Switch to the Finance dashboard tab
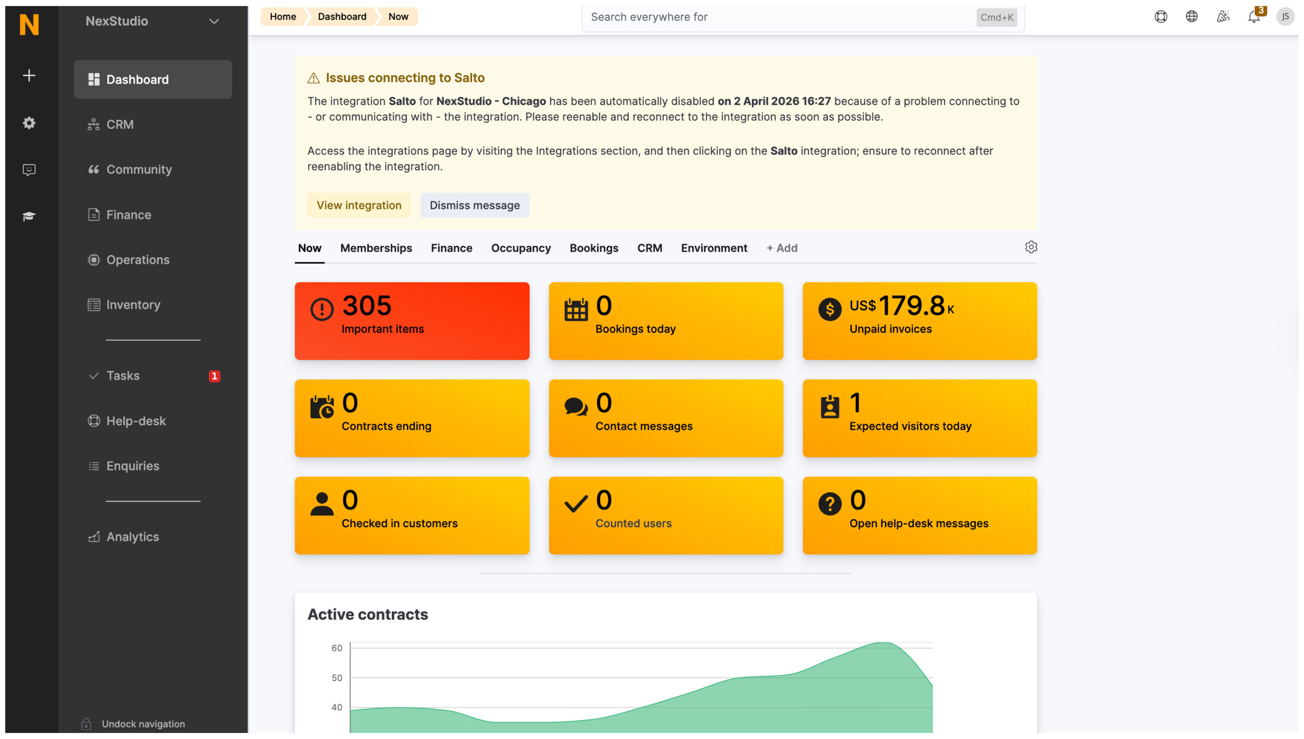The image size is (1304, 739). click(451, 248)
